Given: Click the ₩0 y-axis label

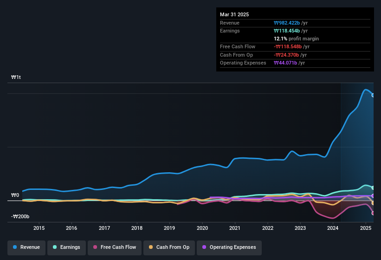Looking at the screenshot, I should (15, 195).
